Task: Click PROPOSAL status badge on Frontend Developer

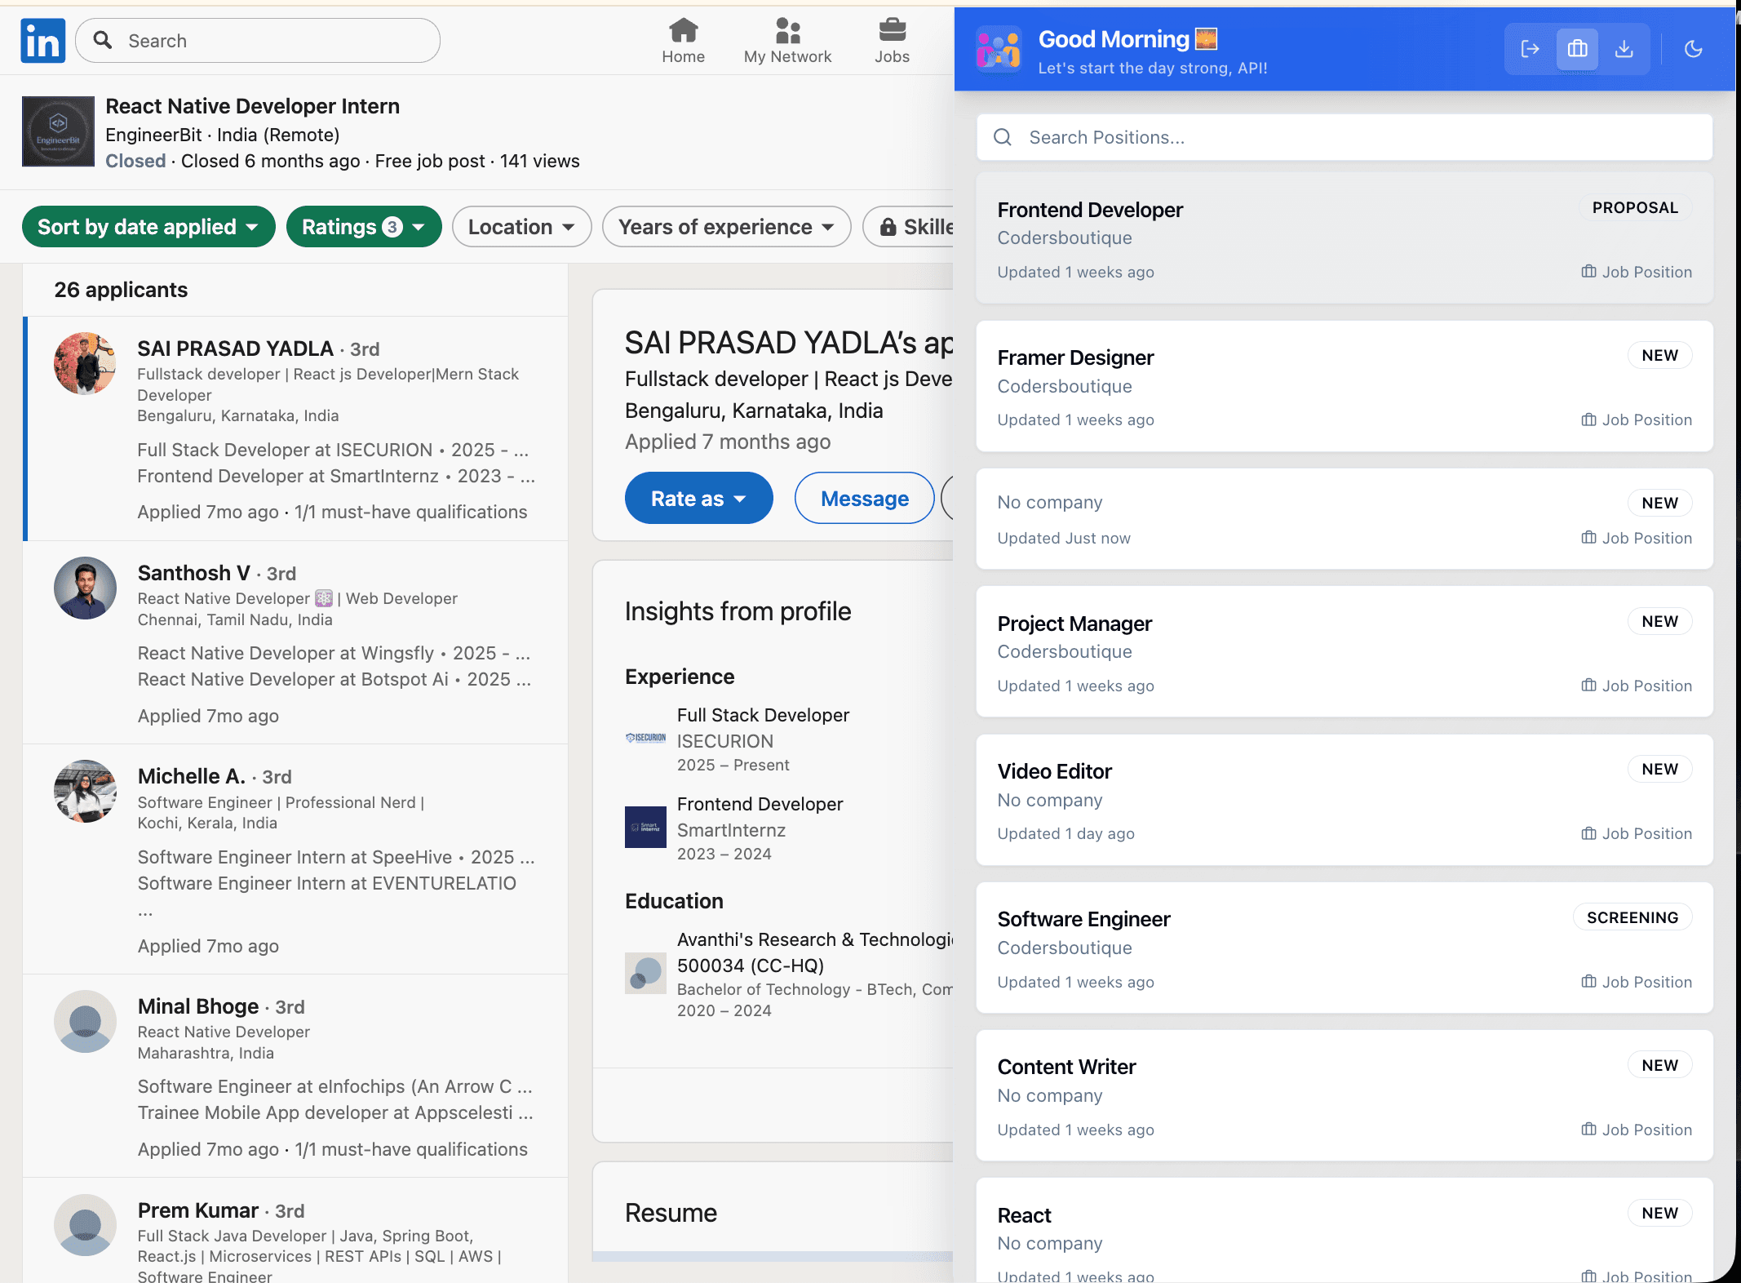Action: 1635,208
